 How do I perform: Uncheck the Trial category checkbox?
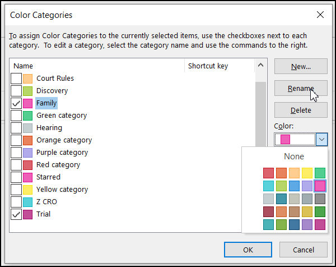pos(16,214)
